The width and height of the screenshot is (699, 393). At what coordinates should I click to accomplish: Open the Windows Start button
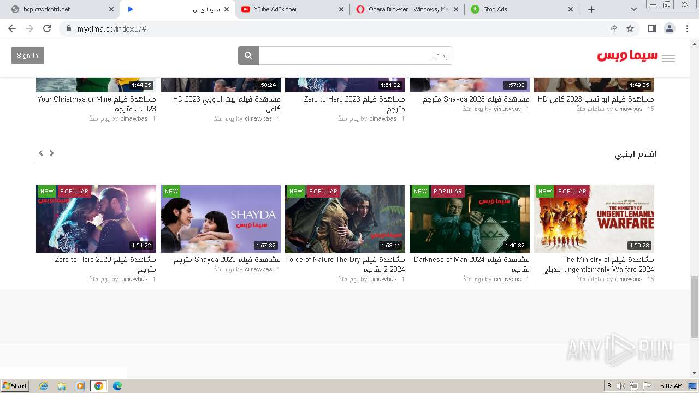[15, 386]
